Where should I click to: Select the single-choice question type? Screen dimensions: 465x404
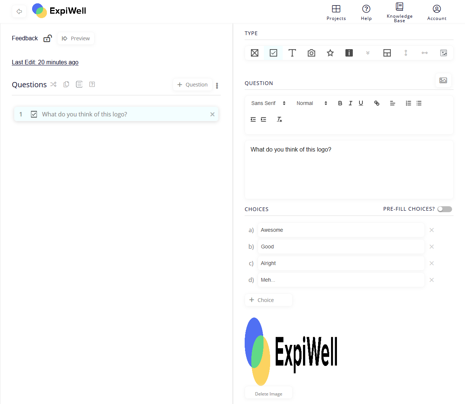(255, 53)
